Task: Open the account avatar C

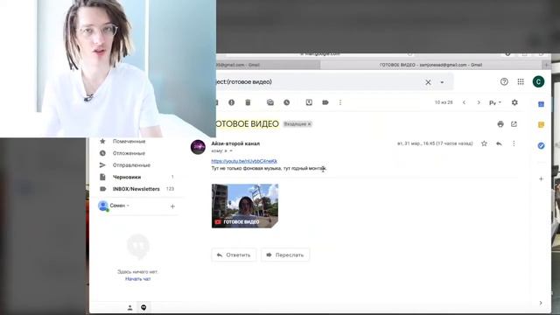Action: (538, 81)
